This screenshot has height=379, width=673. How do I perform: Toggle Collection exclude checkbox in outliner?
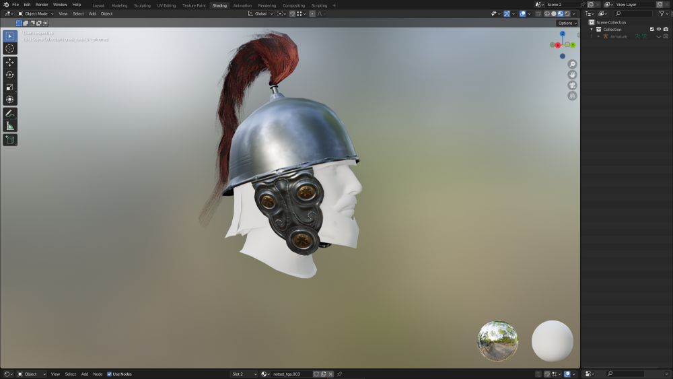pos(652,29)
